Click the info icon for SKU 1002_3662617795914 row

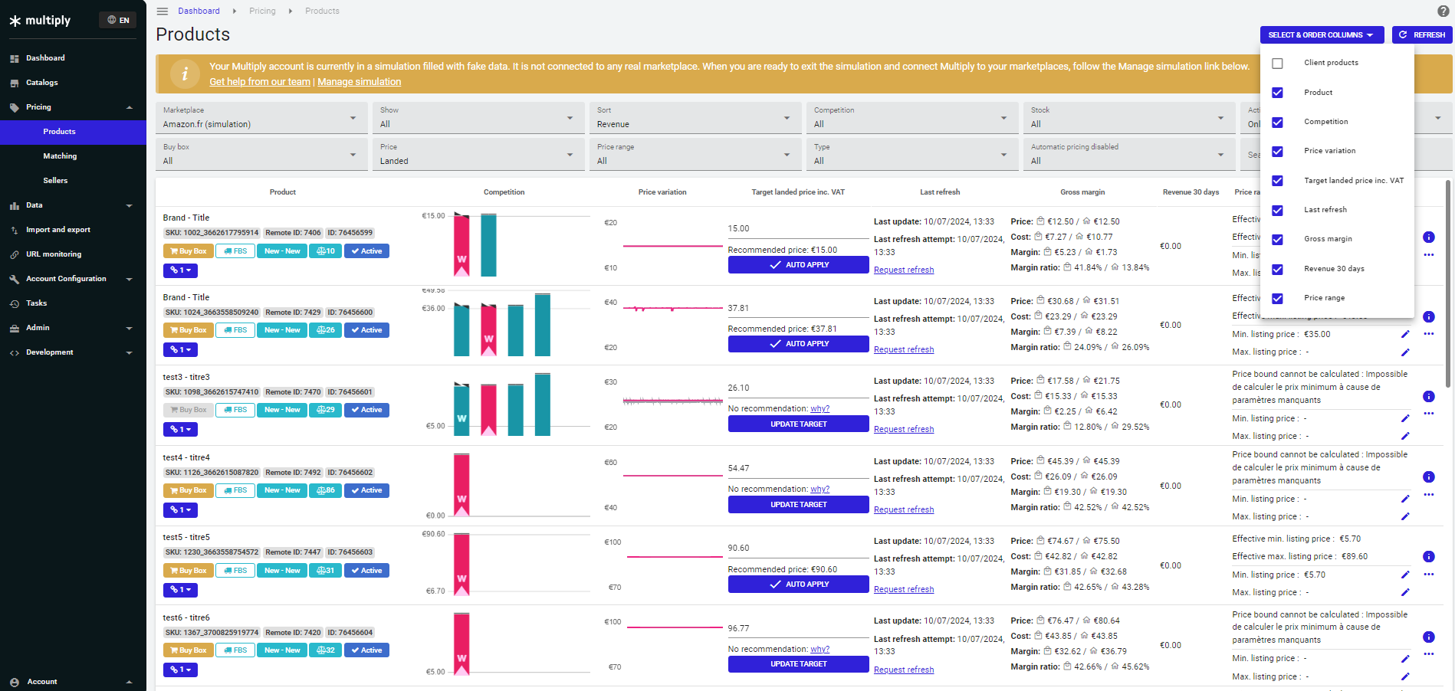click(1429, 237)
